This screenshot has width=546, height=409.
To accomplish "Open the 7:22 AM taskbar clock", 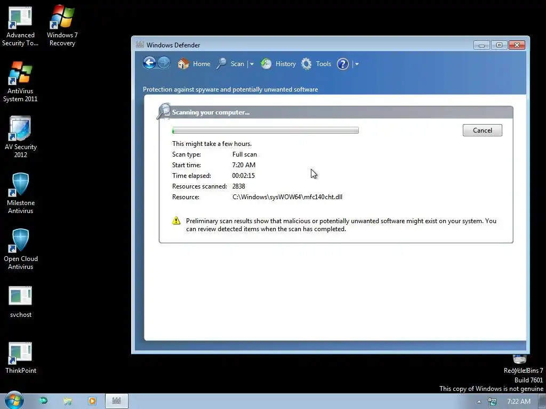I will 519,402.
